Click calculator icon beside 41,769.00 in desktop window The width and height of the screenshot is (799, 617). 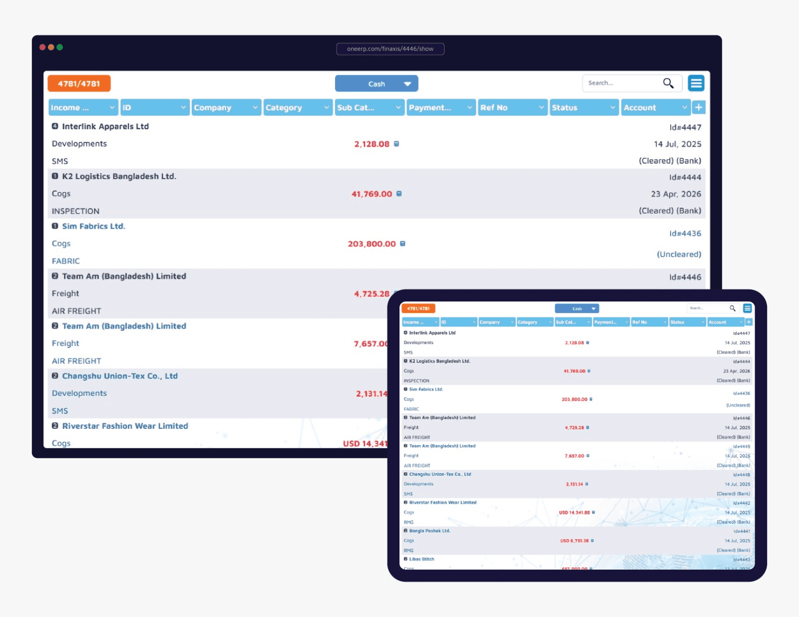(x=399, y=194)
